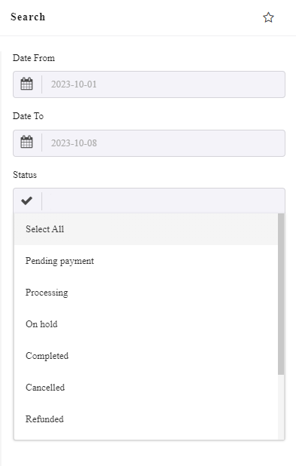Click the favorite star icon
The width and height of the screenshot is (296, 466).
tap(268, 17)
